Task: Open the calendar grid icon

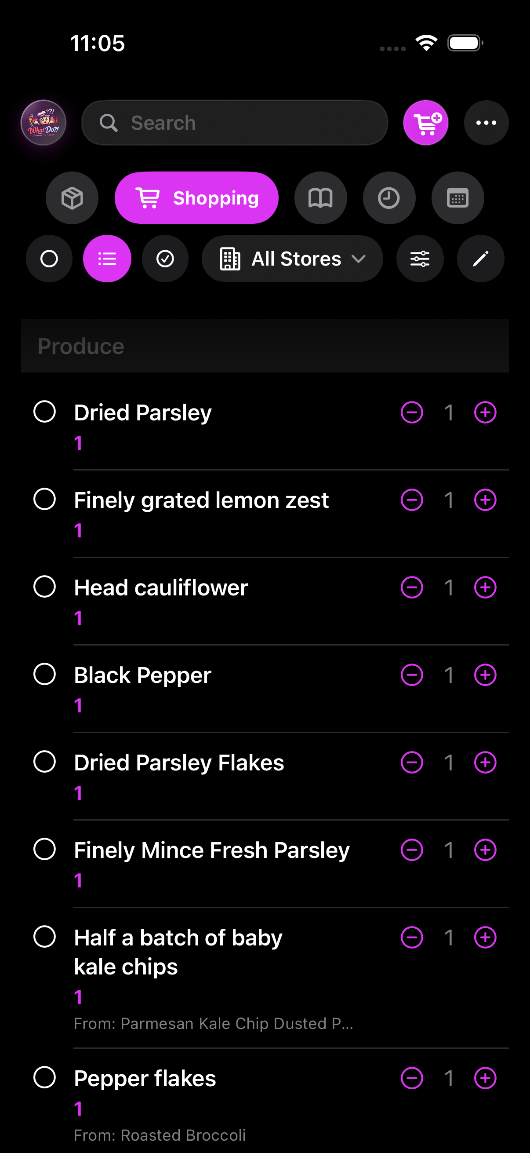Action: click(457, 197)
